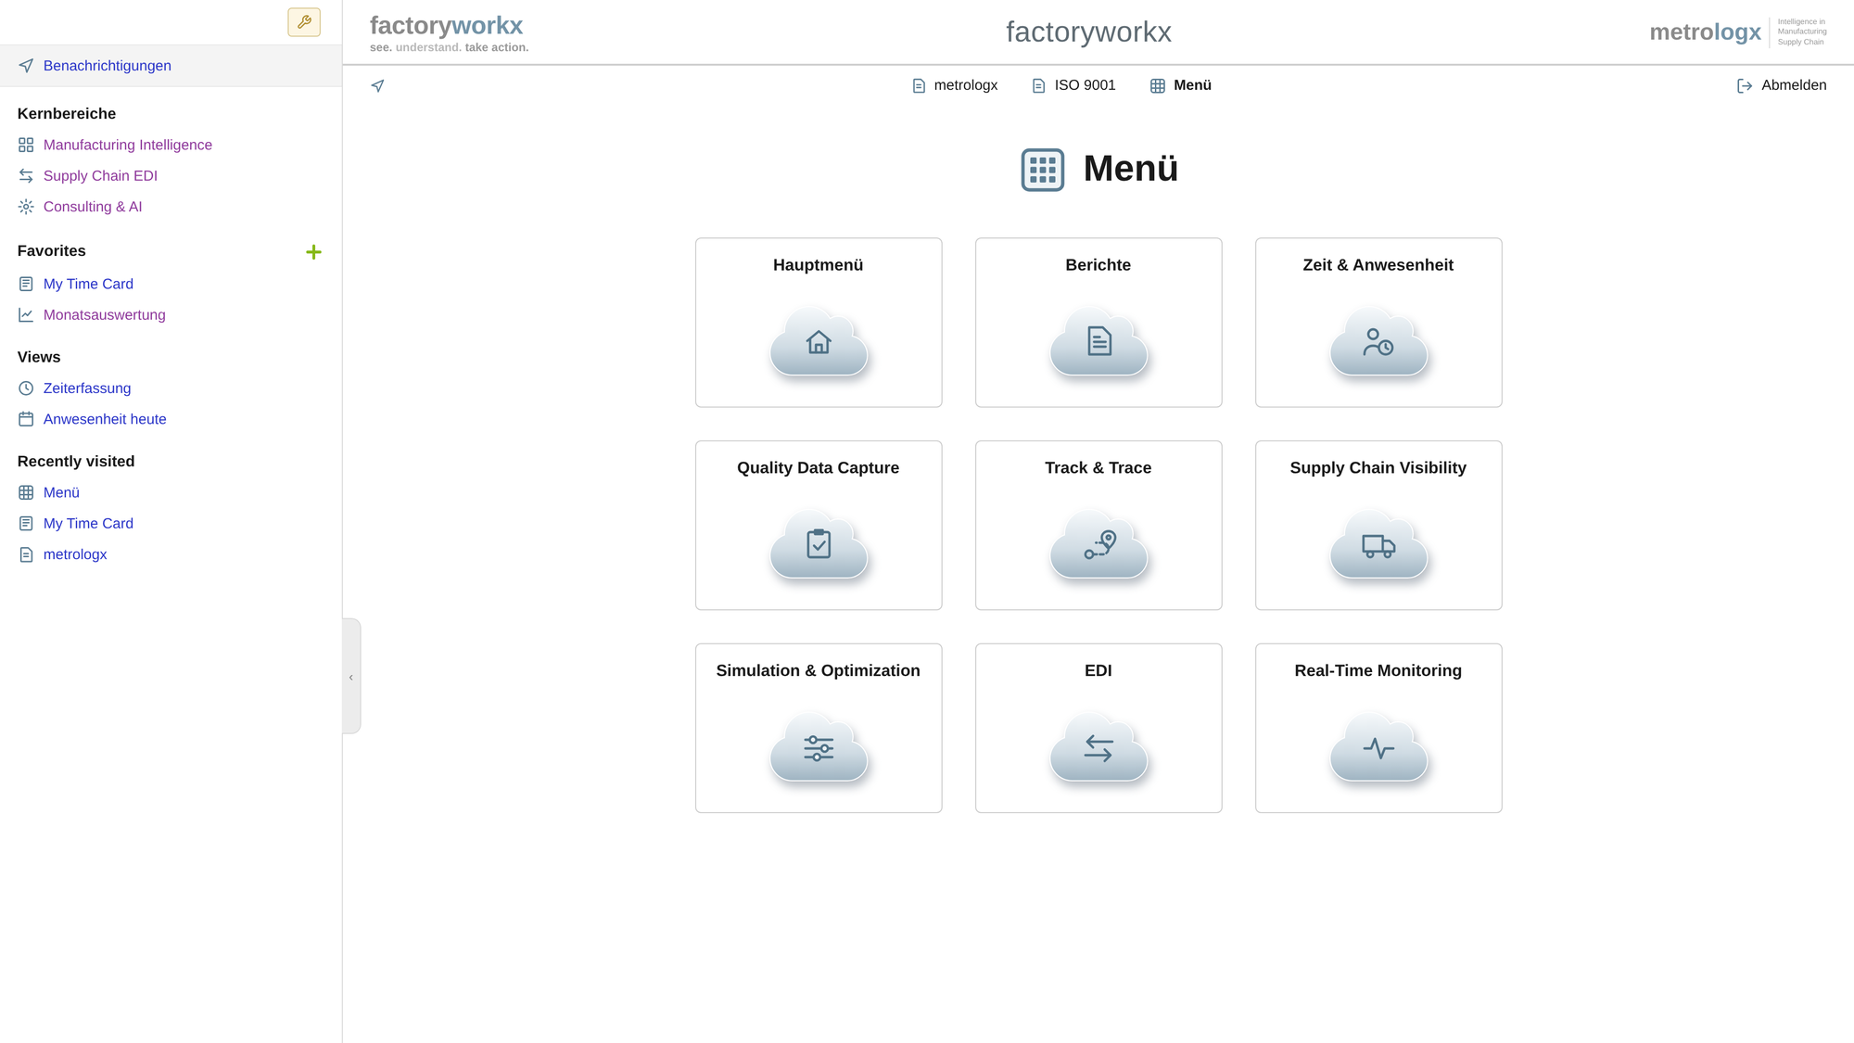Image resolution: width=1854 pixels, height=1043 pixels.
Task: Click the exchange-arrows cloud icon in EDI
Action: [1098, 747]
